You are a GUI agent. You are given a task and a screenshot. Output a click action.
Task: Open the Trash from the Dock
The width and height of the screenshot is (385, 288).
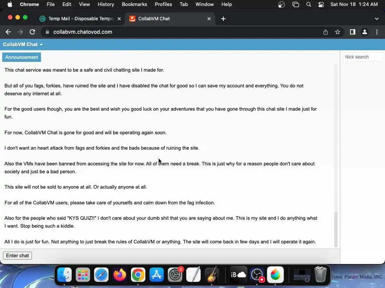(320, 275)
